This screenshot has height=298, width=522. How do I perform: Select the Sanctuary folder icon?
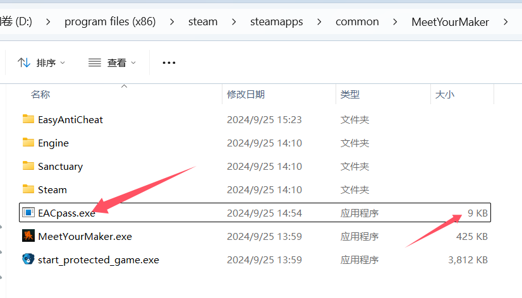pyautogui.click(x=28, y=165)
